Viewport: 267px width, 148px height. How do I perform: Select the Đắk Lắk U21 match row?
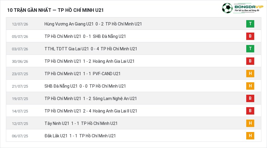pyautogui.click(x=134, y=136)
